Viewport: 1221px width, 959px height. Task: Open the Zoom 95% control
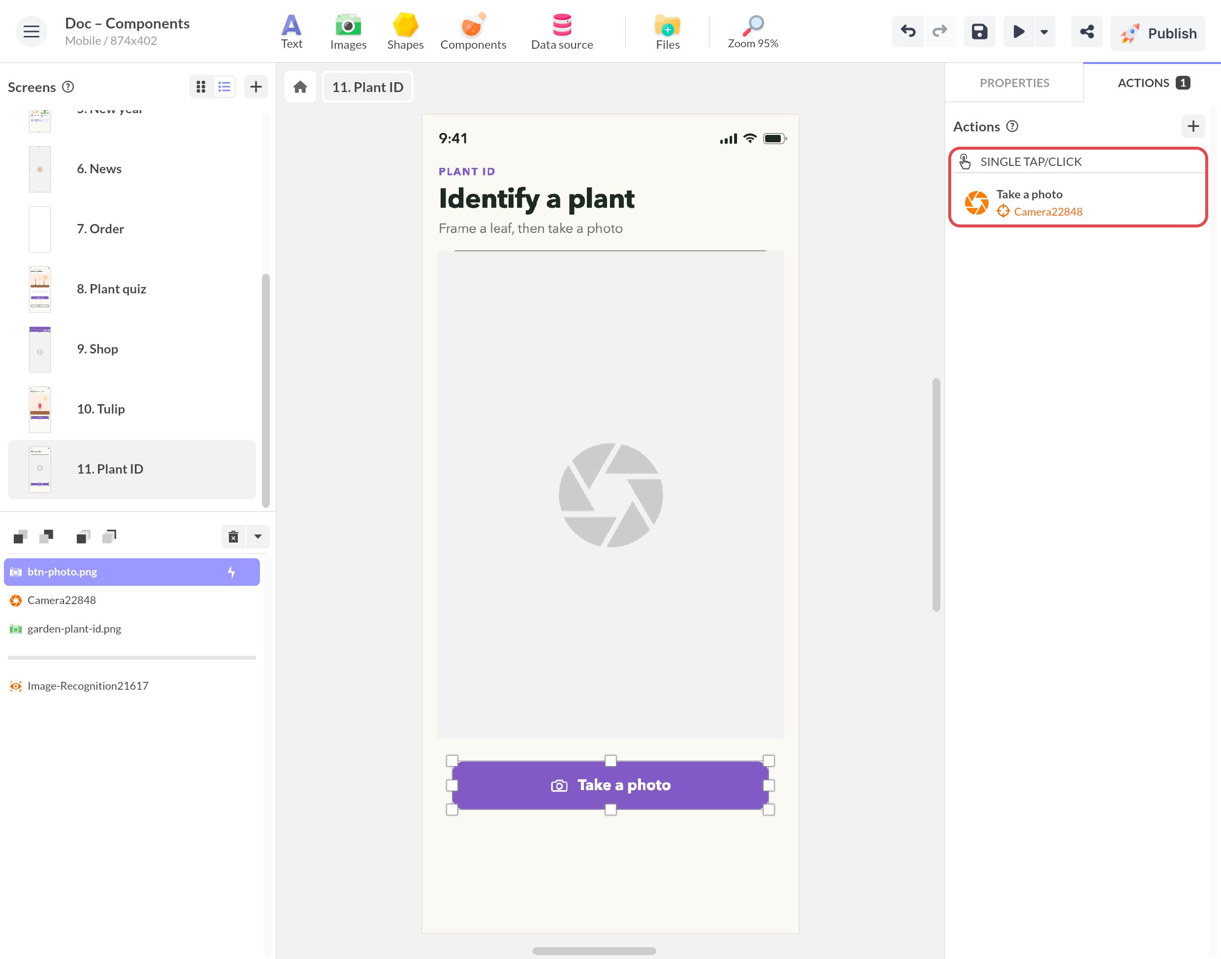tap(753, 32)
